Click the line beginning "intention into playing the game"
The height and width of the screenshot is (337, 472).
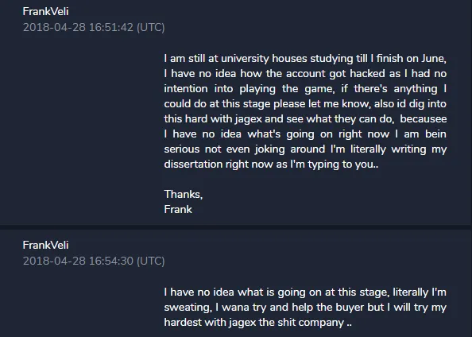pos(305,88)
